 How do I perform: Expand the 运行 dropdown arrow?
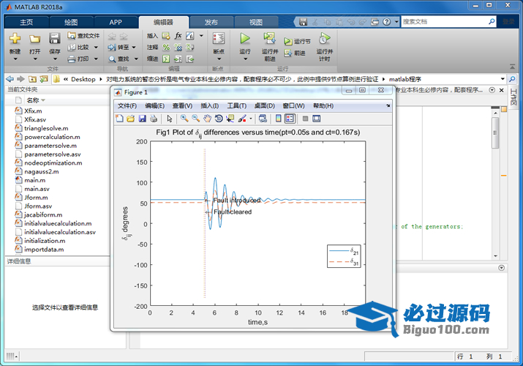tap(246, 59)
